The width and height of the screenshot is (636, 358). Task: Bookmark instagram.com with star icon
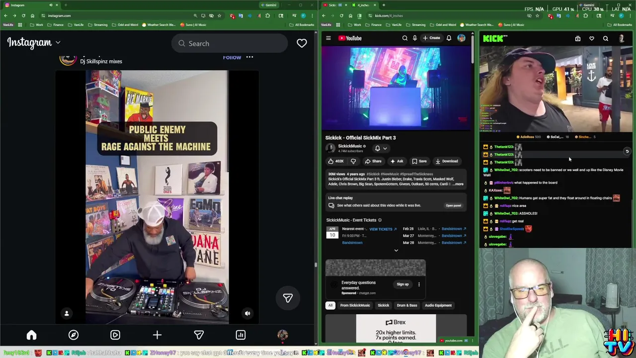click(x=219, y=15)
